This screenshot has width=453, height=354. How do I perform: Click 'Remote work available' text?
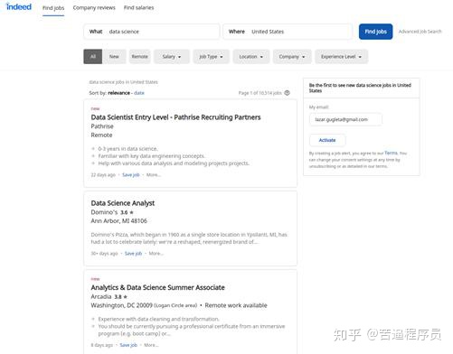pyautogui.click(x=236, y=305)
